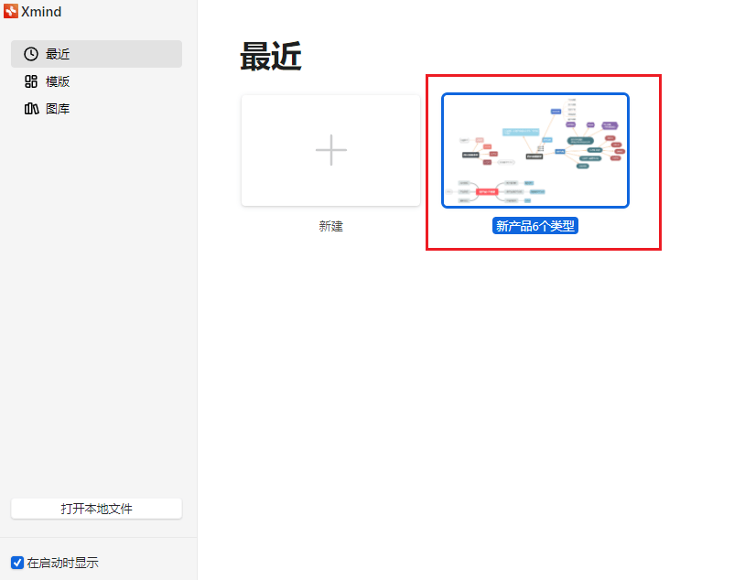Click the clock icon beside 最近
Viewport: 745px width, 580px height.
(31, 54)
